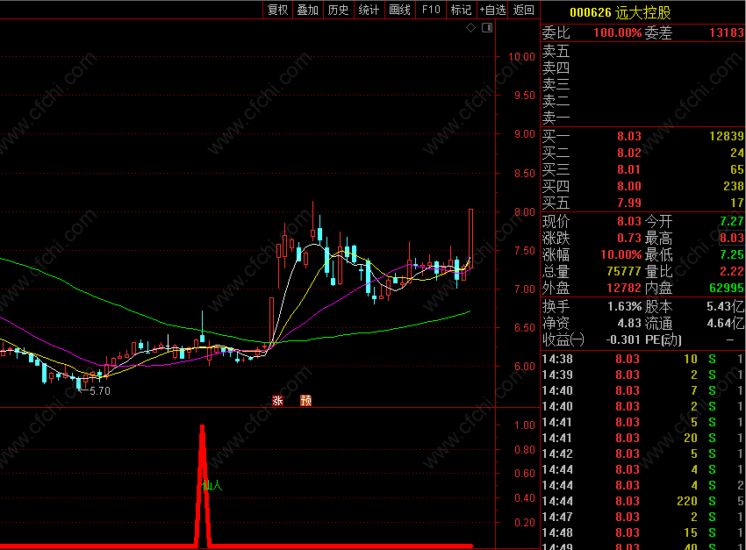
Task: Select the 14:48 trade tick row
Action: (x=643, y=532)
